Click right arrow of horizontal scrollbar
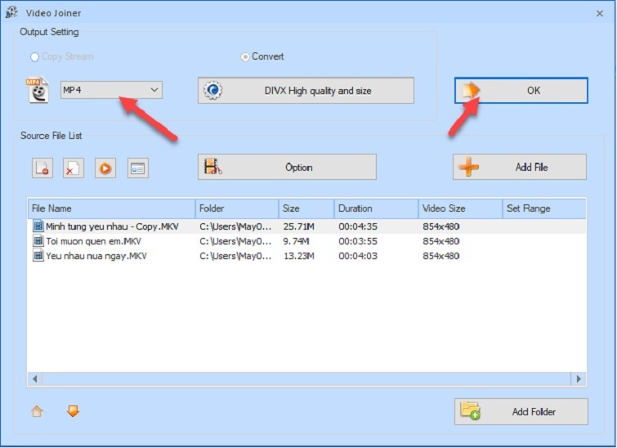 pos(579,379)
